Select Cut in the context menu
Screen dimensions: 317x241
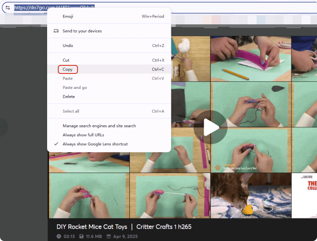[66, 60]
